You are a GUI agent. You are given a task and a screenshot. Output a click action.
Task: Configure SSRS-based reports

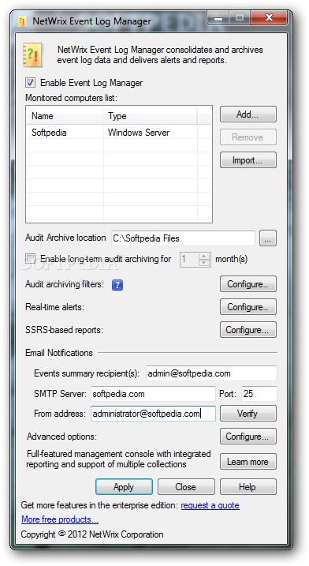pos(248,329)
